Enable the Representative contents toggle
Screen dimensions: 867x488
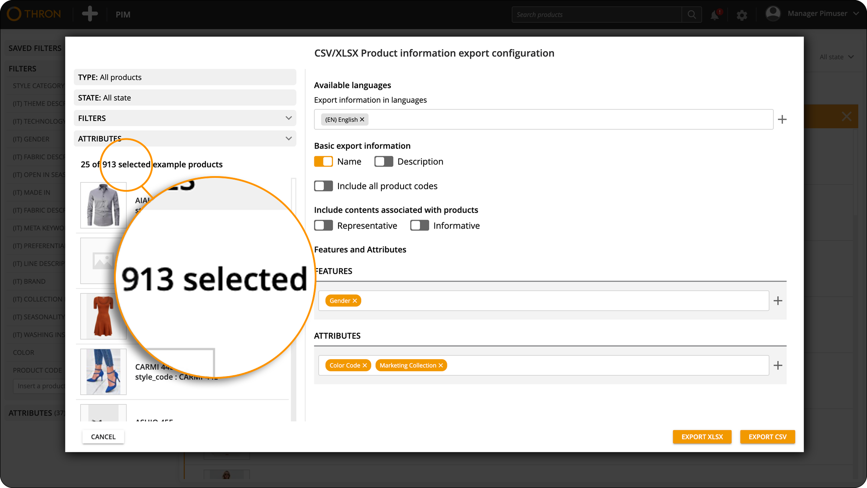pos(323,226)
